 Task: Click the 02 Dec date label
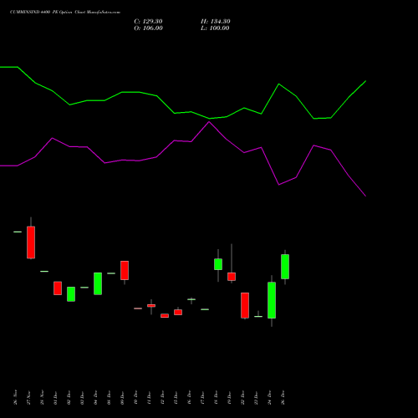click(x=69, y=397)
